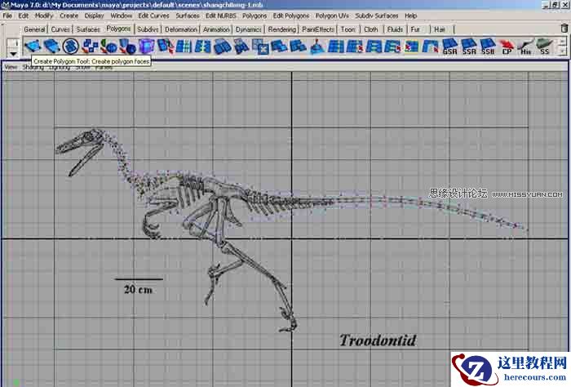Open the Polygons menu in menu bar
The height and width of the screenshot is (387, 571).
(255, 16)
